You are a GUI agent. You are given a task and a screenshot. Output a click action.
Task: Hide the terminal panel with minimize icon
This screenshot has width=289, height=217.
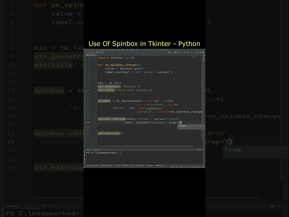(201, 150)
